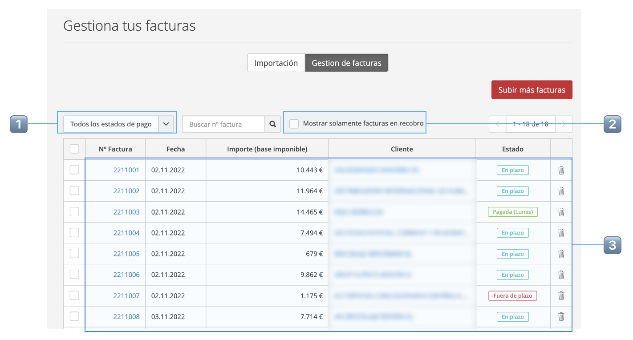Click 'En plazo' badge for invoice 2211001
This screenshot has height=340, width=633.
click(x=513, y=170)
